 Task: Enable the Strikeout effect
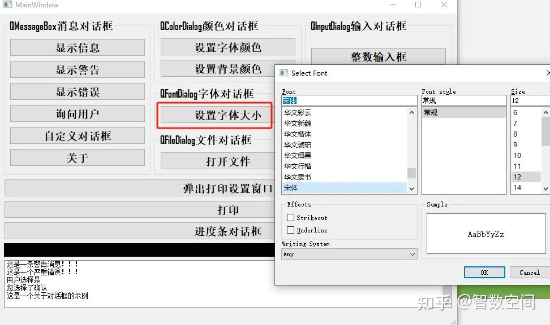click(x=290, y=217)
